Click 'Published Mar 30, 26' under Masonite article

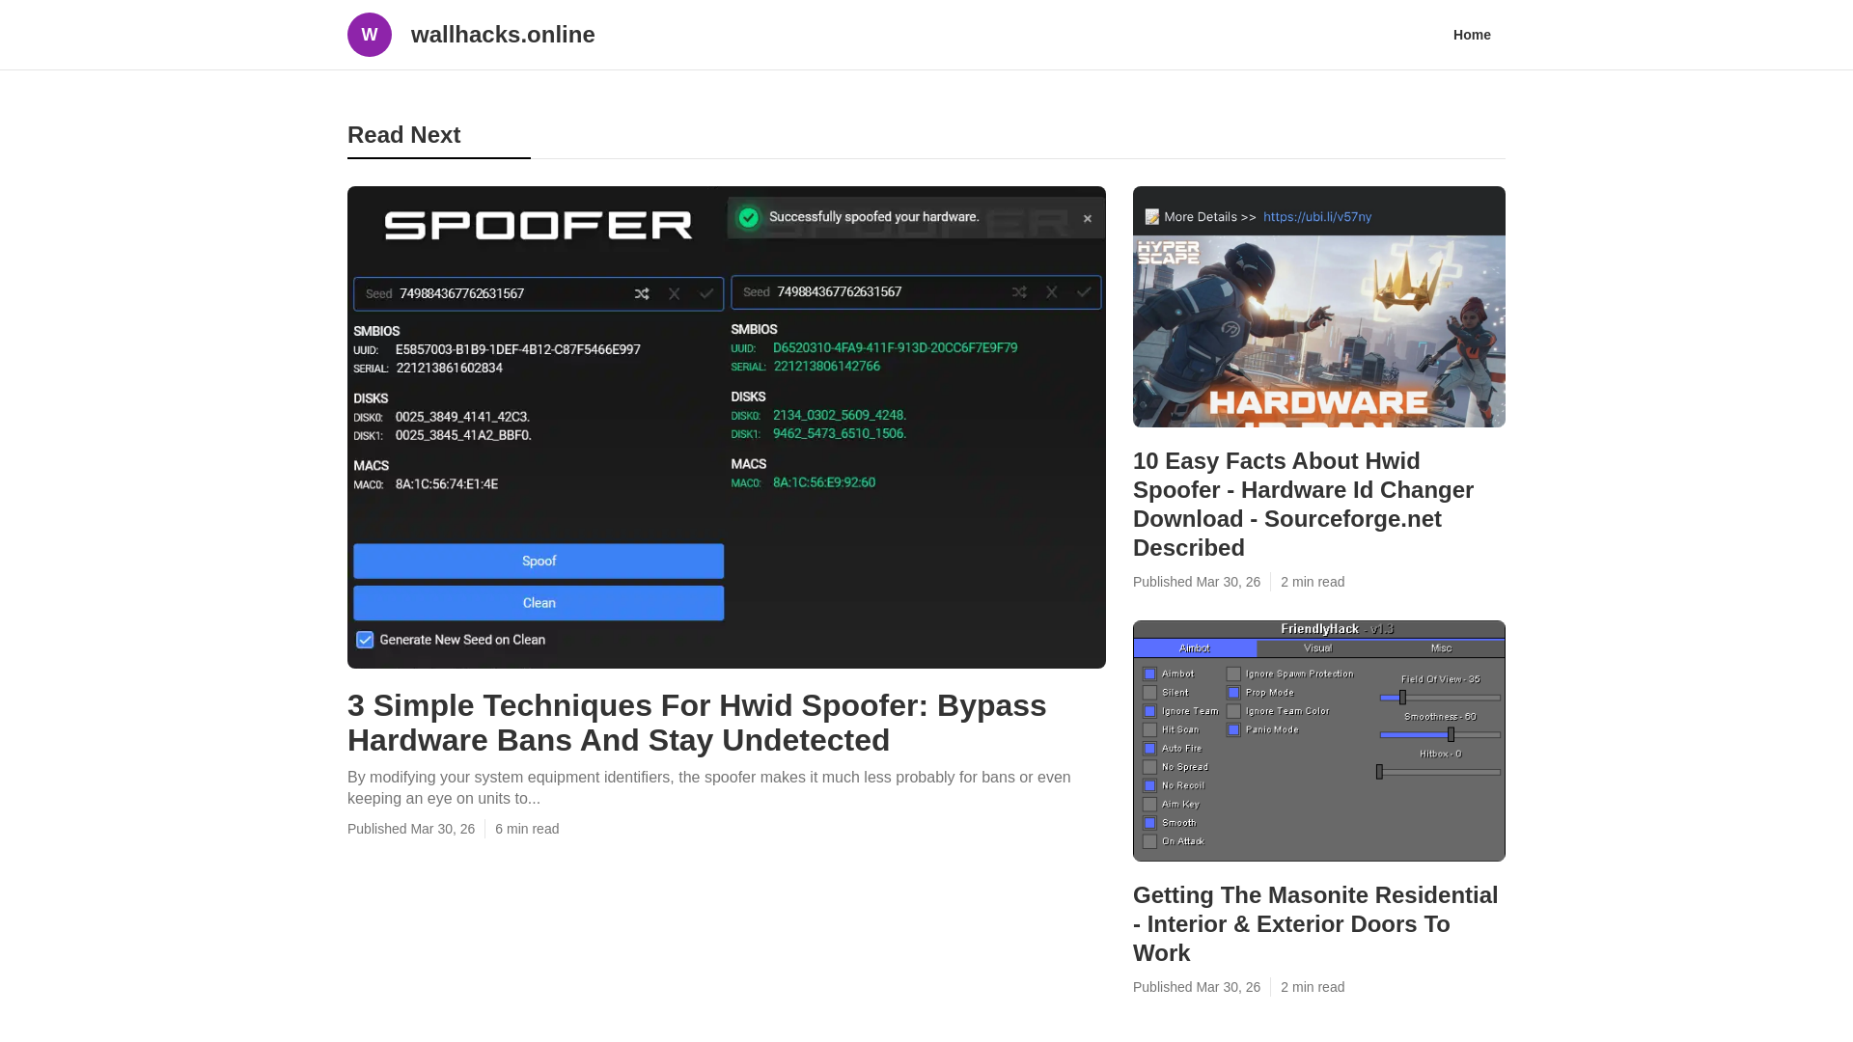coord(1197,987)
